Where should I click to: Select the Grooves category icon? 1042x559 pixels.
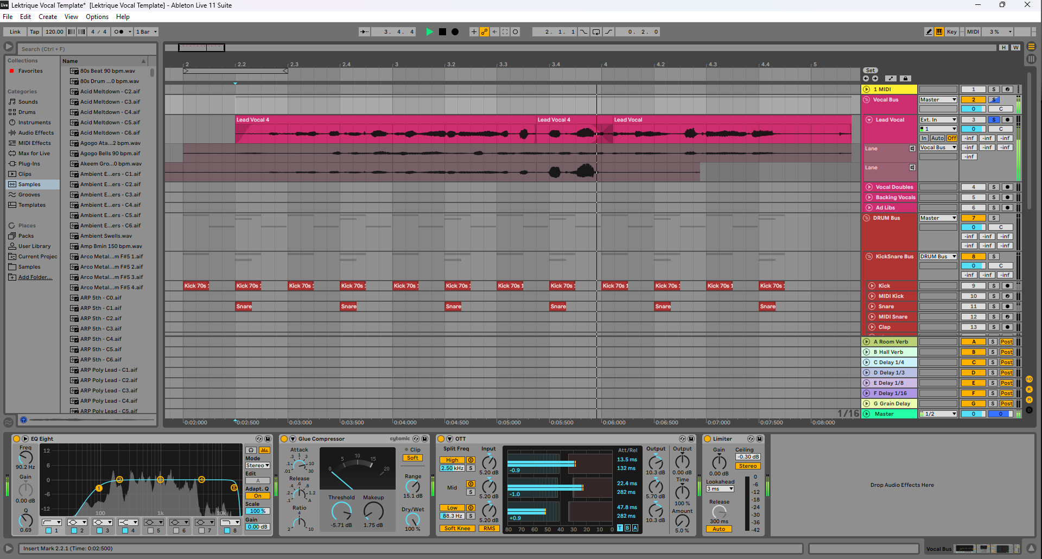pos(12,194)
